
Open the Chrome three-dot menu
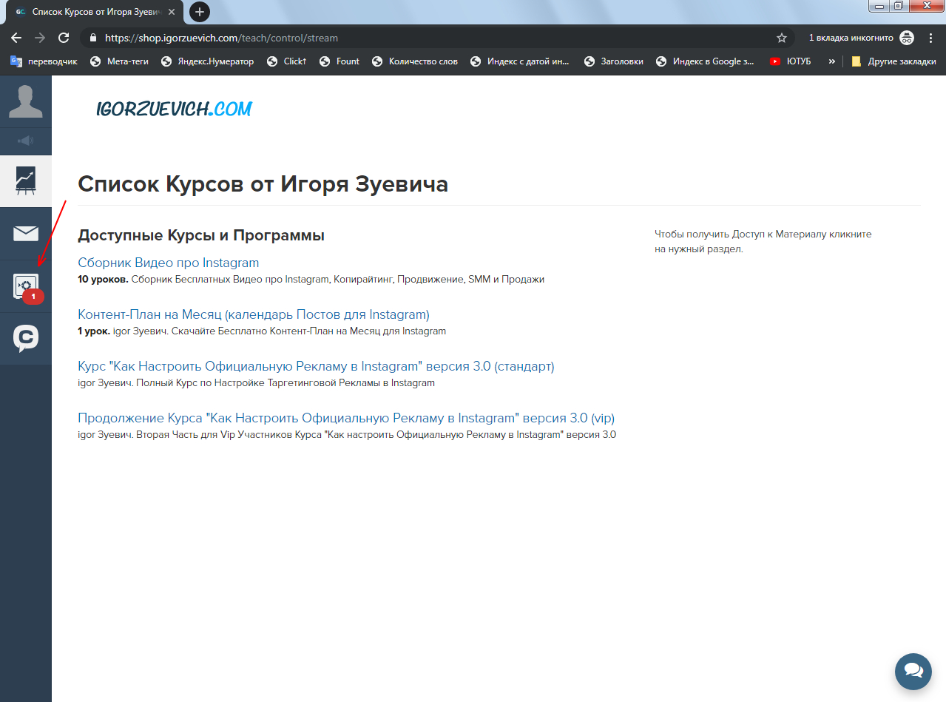coord(930,38)
